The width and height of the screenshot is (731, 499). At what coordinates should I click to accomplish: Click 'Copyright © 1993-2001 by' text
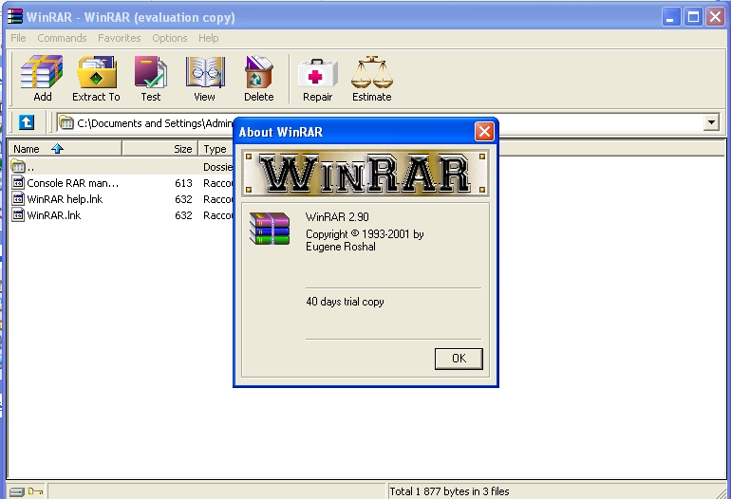tap(365, 234)
